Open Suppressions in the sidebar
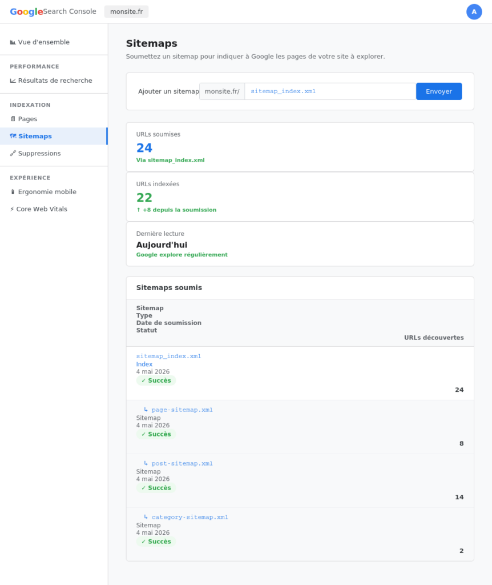 click(x=54, y=153)
